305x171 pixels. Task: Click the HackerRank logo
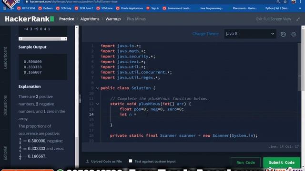(x=30, y=19)
